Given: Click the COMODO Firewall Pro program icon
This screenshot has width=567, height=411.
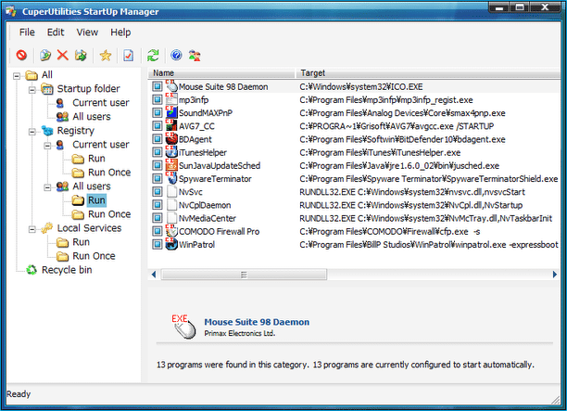Looking at the screenshot, I should click(171, 231).
